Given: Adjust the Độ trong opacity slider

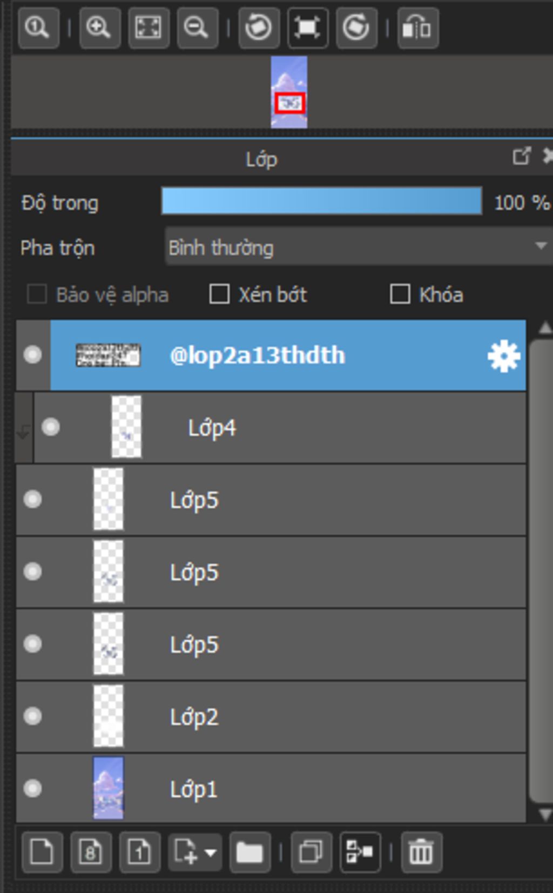Looking at the screenshot, I should [x=321, y=202].
